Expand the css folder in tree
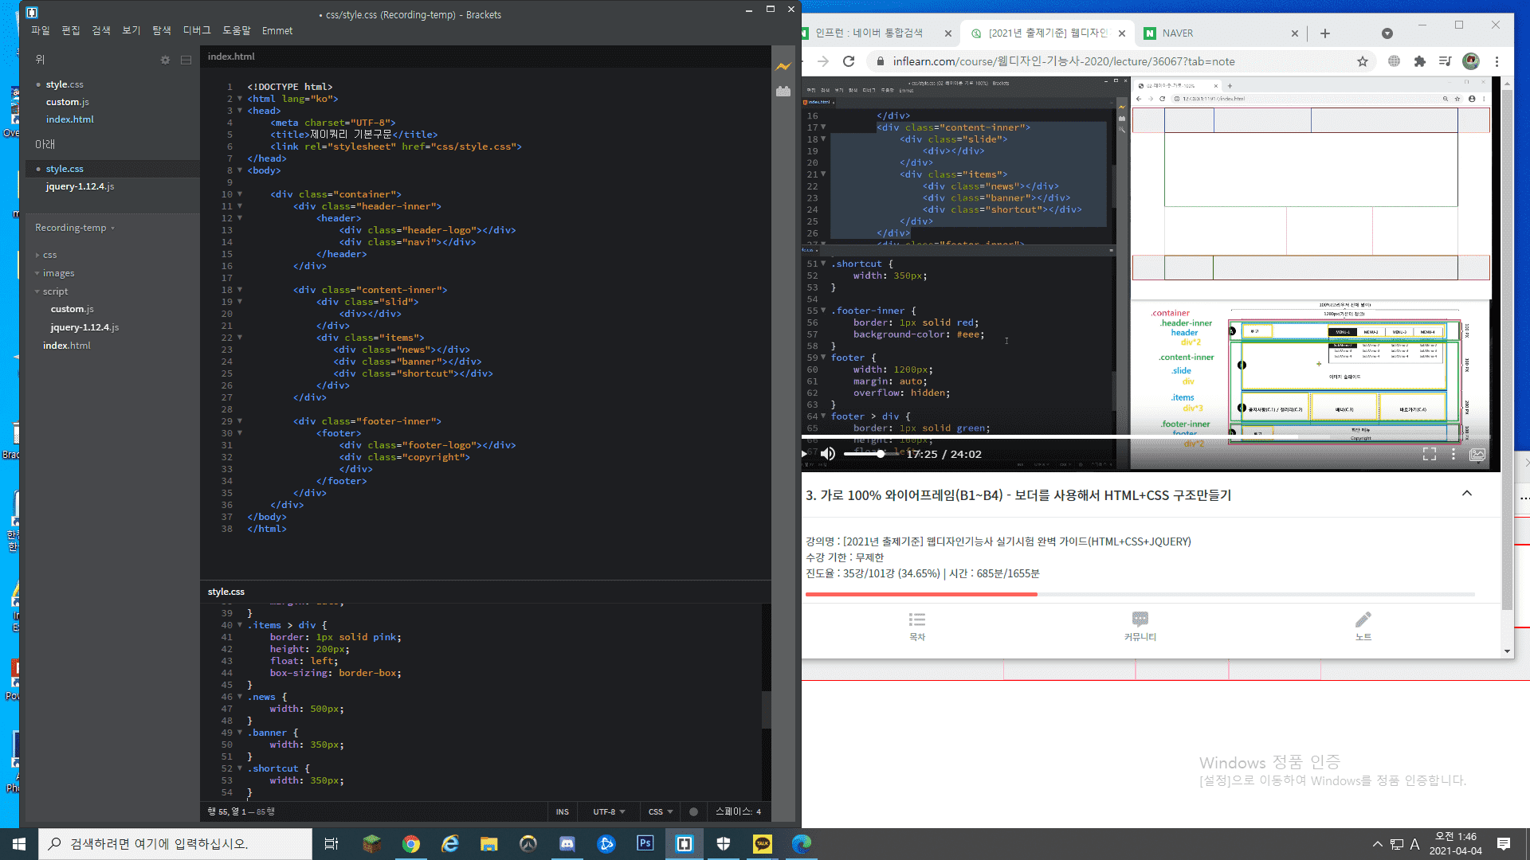Image resolution: width=1530 pixels, height=860 pixels. (49, 255)
